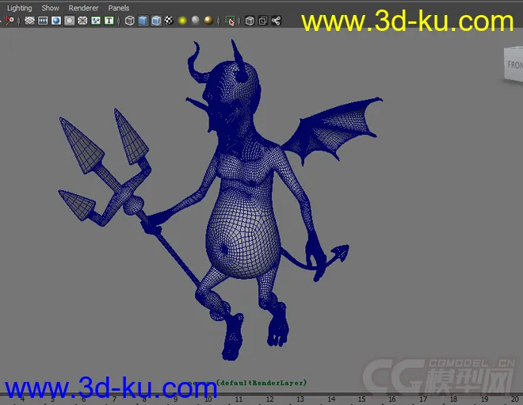Enable textured display checker sphere icon
This screenshot has height=405, width=523.
point(169,21)
